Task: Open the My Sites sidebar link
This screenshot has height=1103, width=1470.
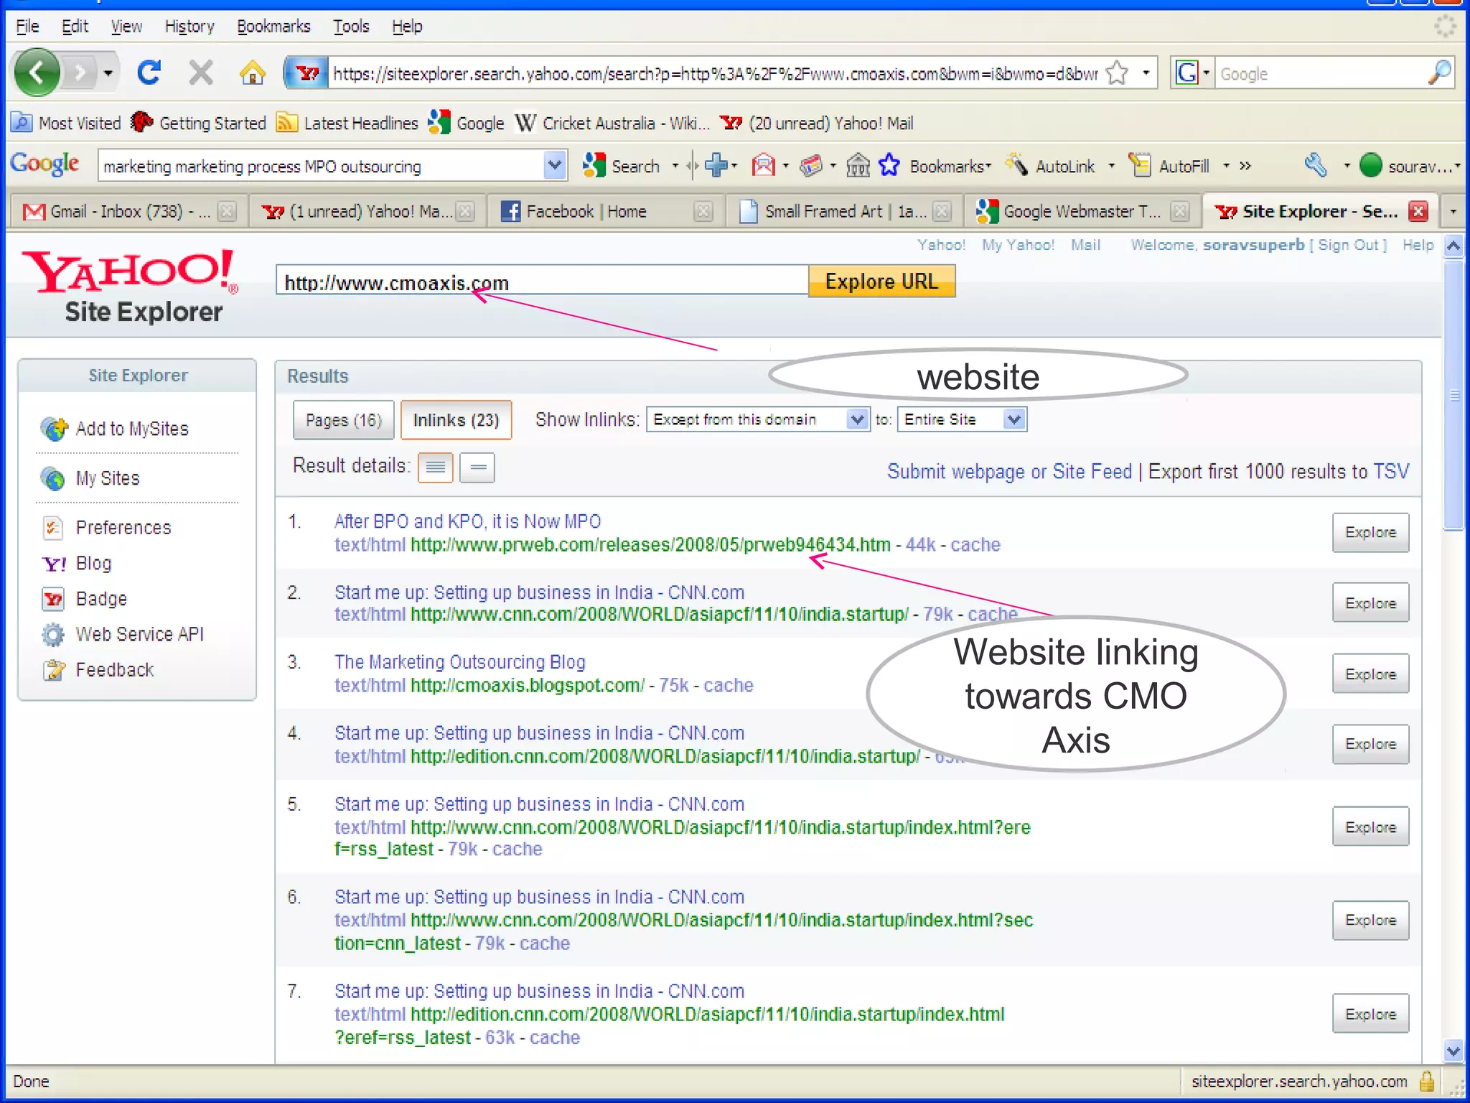Action: (108, 478)
